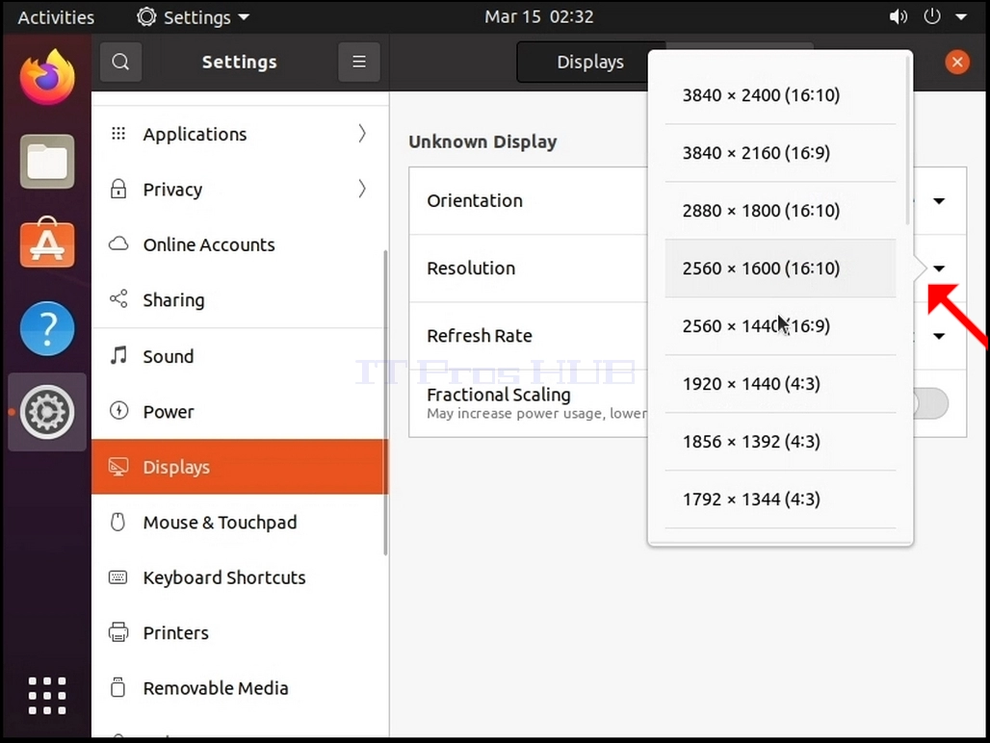Select 2560 × 1440 (16:9) resolution
Viewport: 990px width, 743px height.
(780, 326)
